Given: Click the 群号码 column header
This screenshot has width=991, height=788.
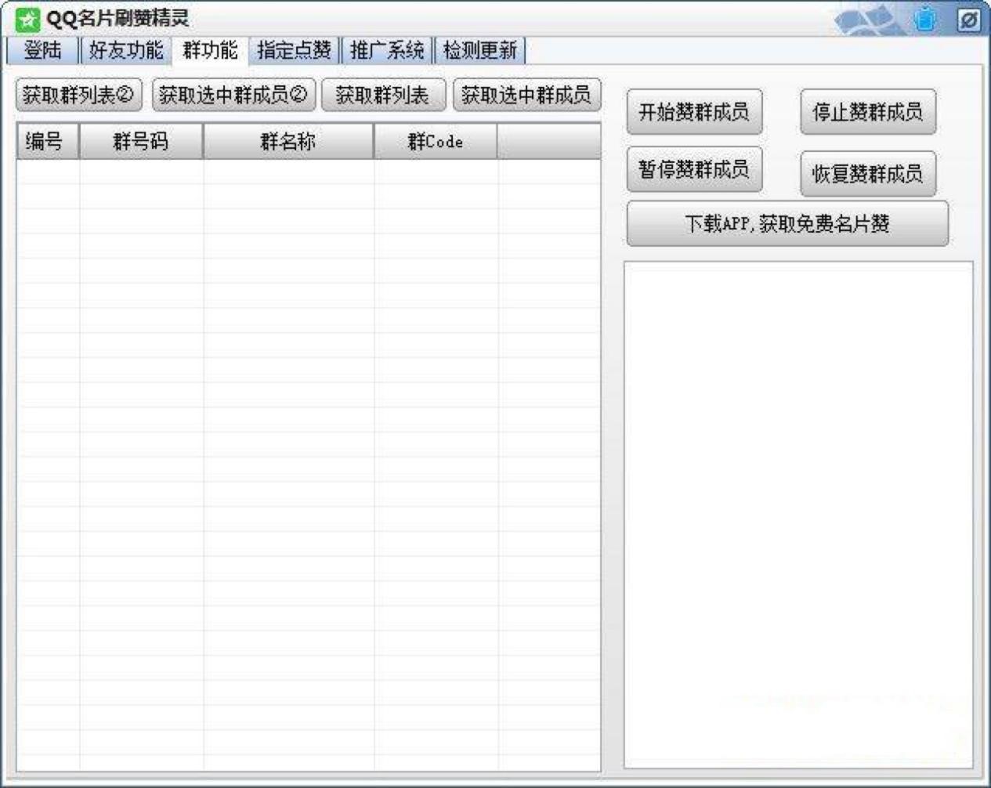Looking at the screenshot, I should point(141,142).
